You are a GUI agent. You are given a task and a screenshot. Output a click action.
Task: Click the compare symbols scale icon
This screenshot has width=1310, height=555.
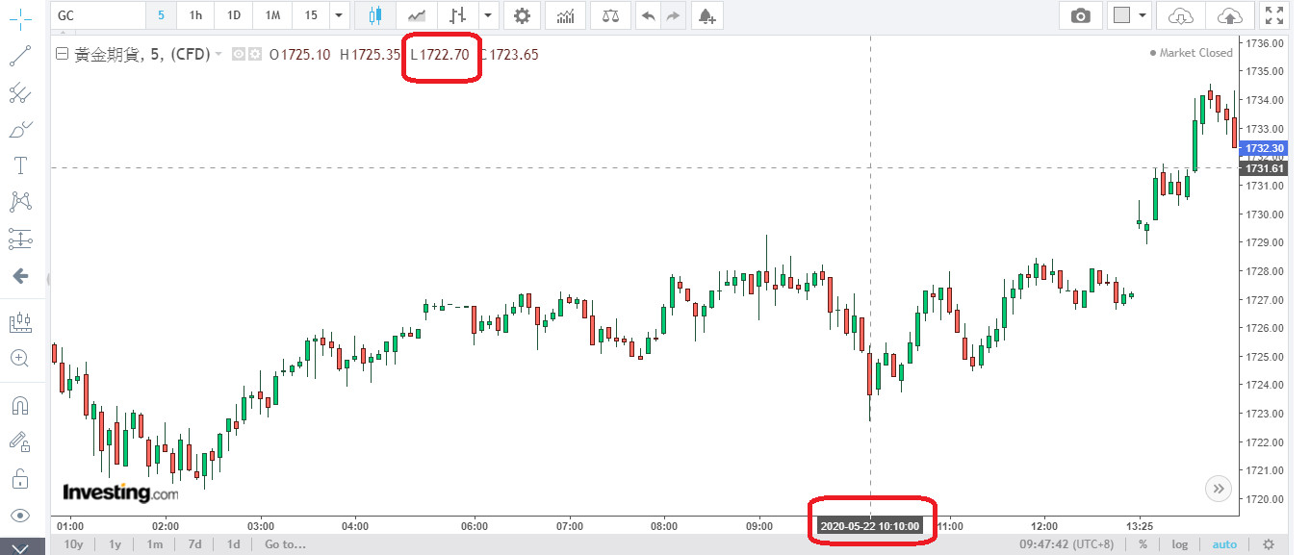610,15
